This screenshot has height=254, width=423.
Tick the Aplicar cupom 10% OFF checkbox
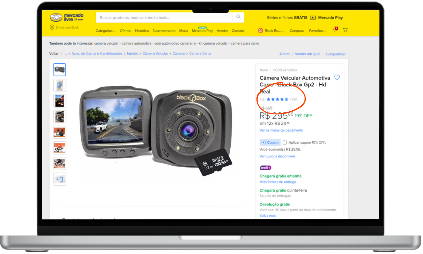pos(285,142)
